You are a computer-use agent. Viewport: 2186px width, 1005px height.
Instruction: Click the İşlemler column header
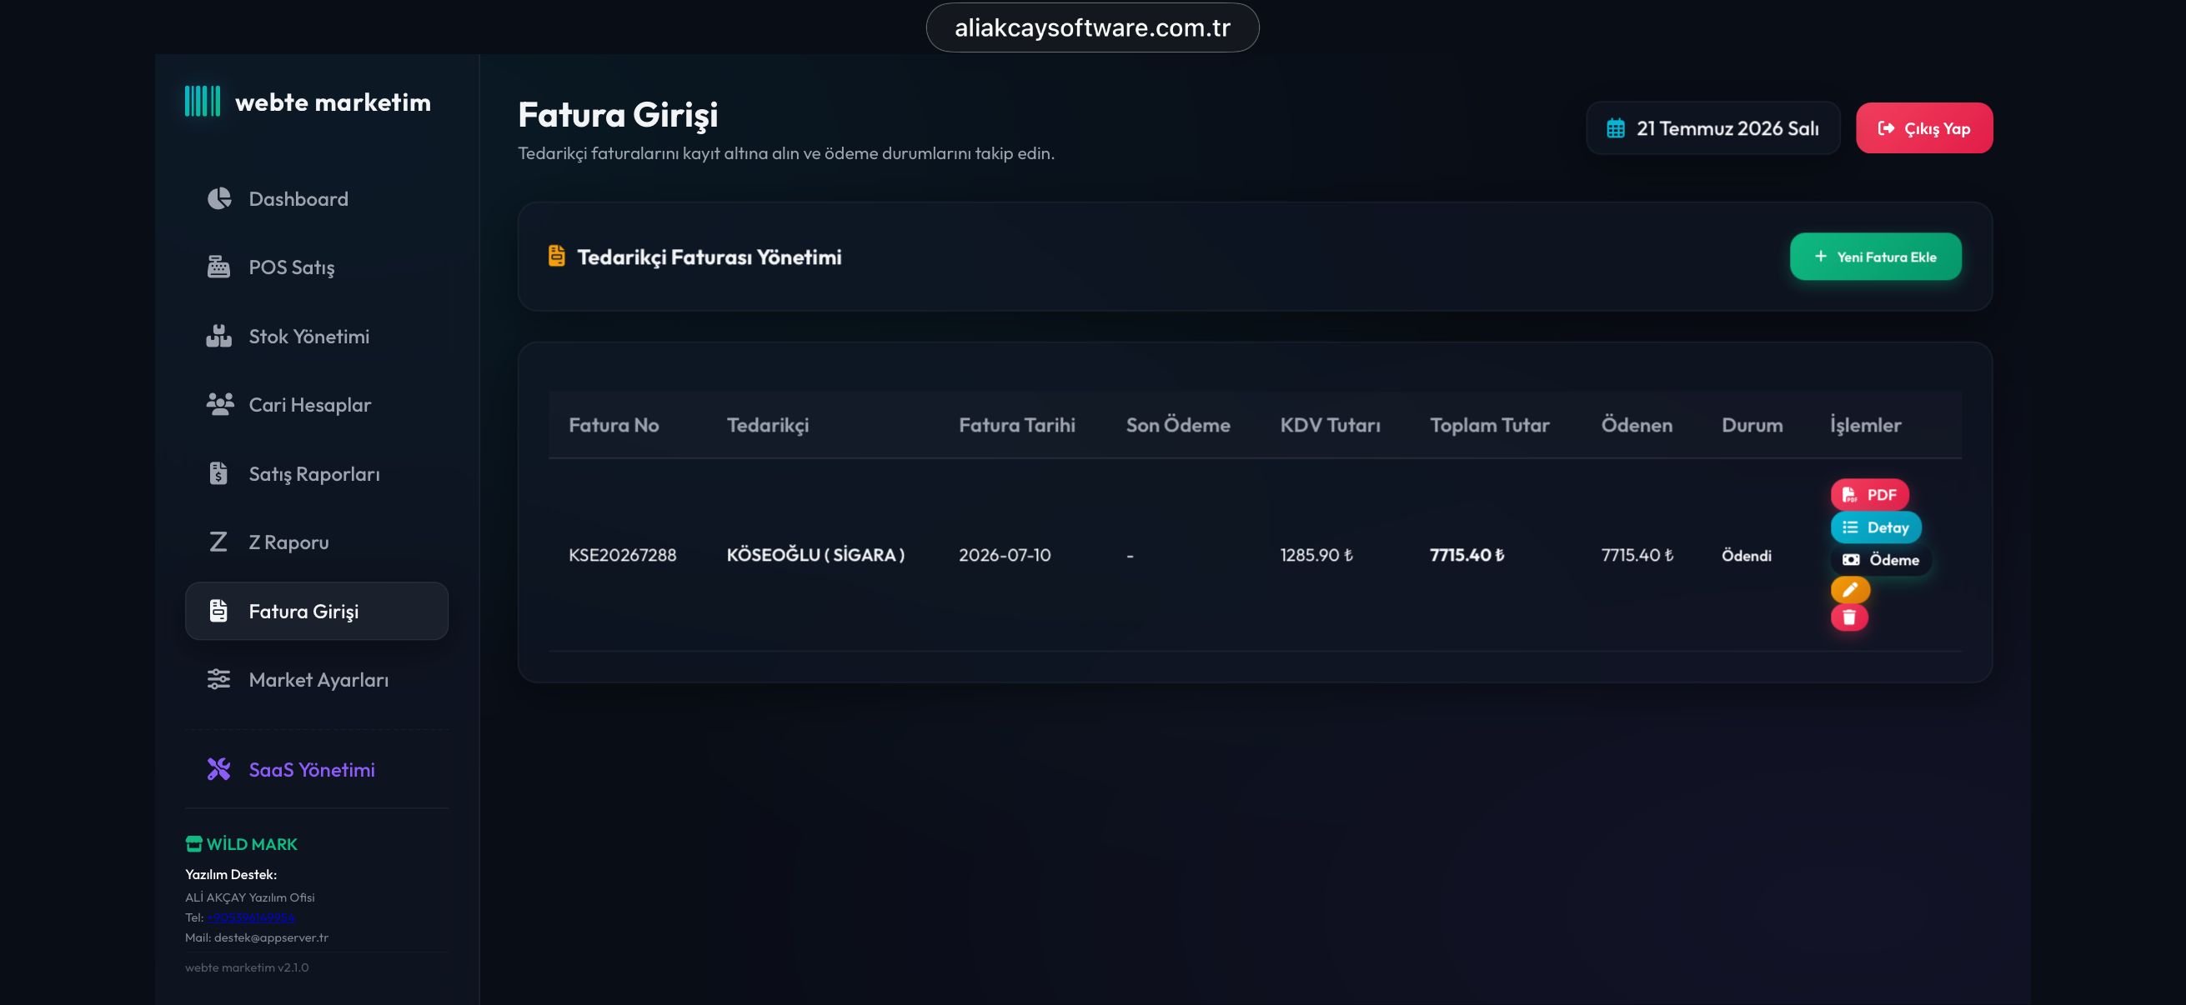tap(1865, 425)
